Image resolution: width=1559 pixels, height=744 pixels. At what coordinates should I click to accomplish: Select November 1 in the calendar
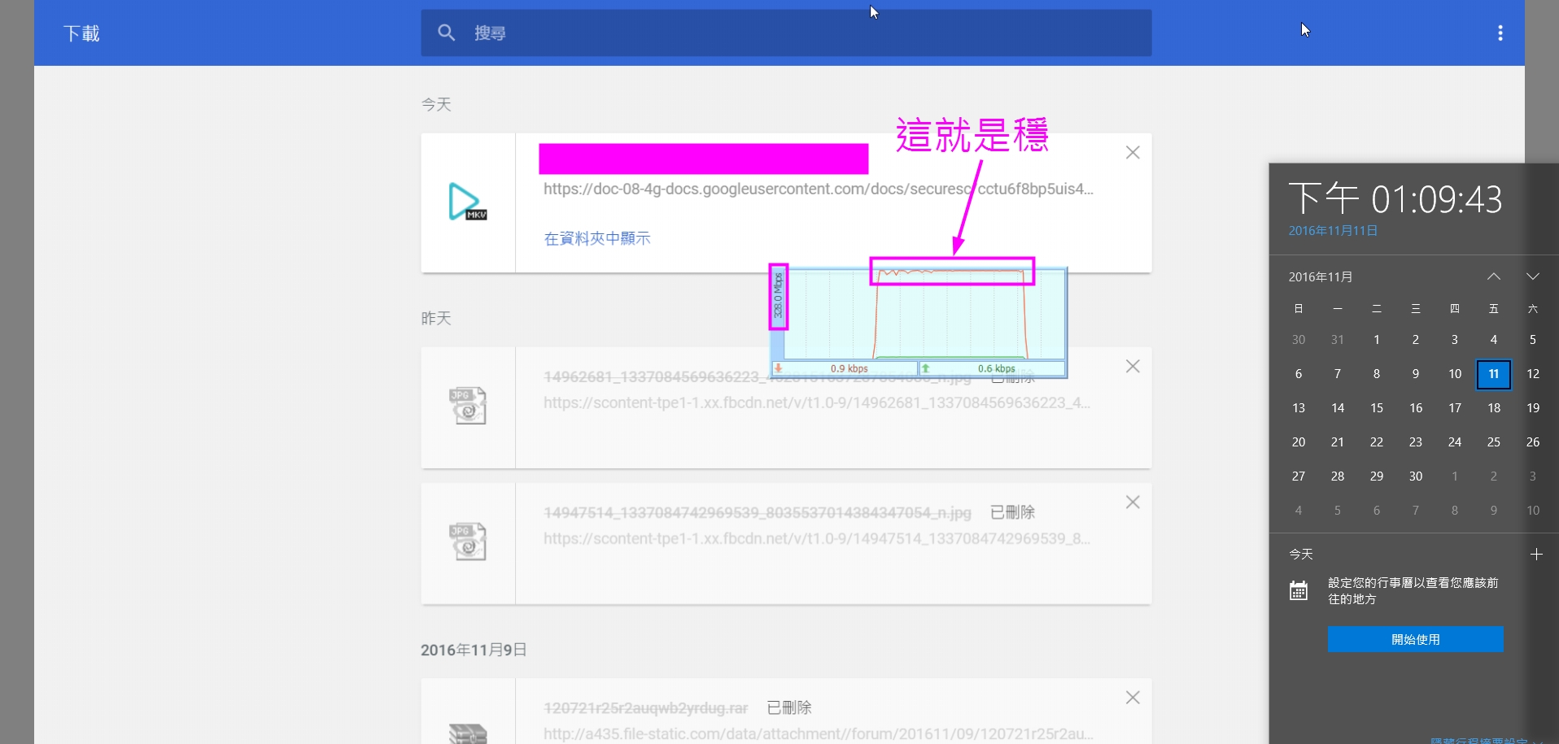(x=1377, y=340)
